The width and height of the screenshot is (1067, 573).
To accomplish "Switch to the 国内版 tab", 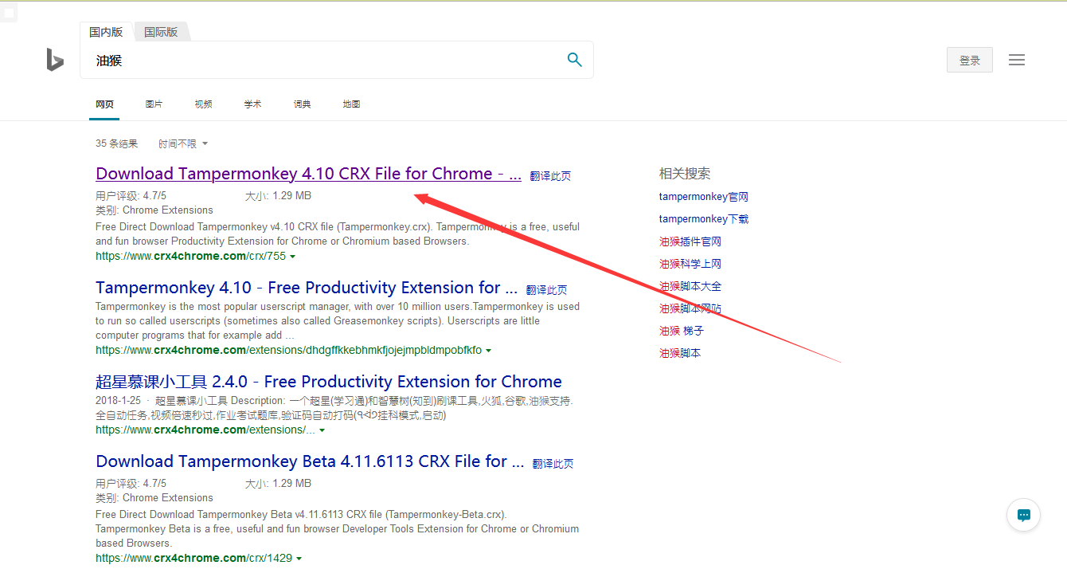I will point(106,32).
